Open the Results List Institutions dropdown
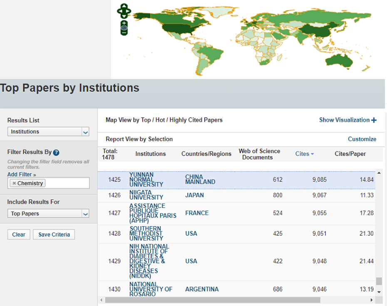This screenshot has width=387, height=306. [x=48, y=132]
